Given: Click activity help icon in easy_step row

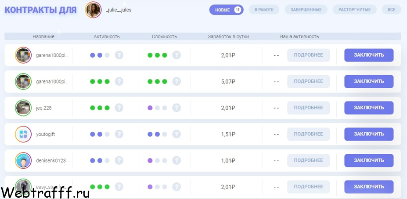Looking at the screenshot, I should click(119, 187).
